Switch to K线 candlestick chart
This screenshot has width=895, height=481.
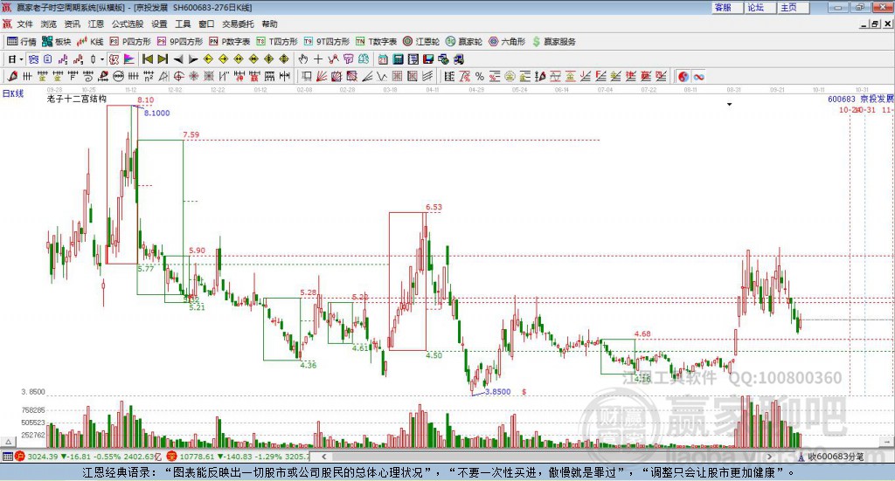[x=90, y=42]
